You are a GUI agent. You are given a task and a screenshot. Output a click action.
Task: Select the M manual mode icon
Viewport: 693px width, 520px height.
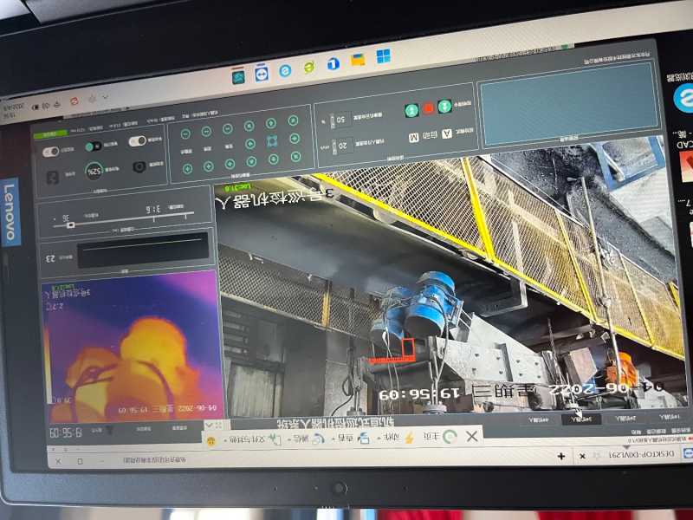[x=413, y=137]
